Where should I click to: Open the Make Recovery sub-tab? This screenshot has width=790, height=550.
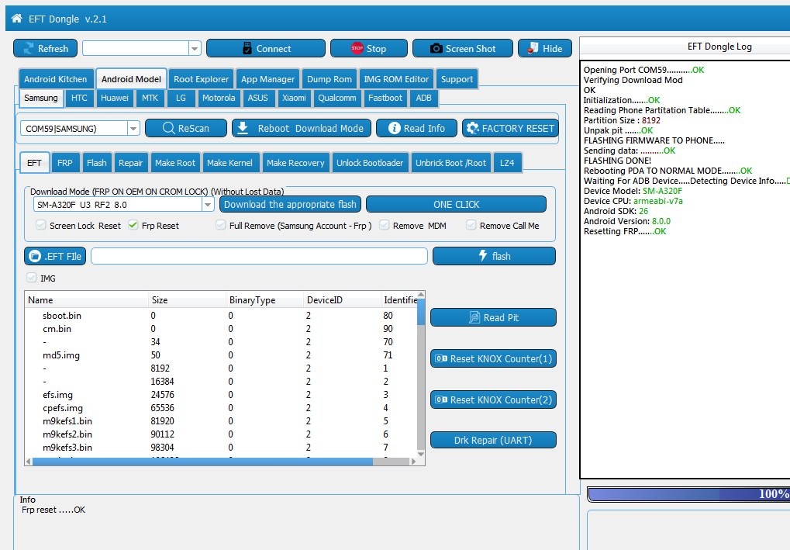pyautogui.click(x=295, y=163)
